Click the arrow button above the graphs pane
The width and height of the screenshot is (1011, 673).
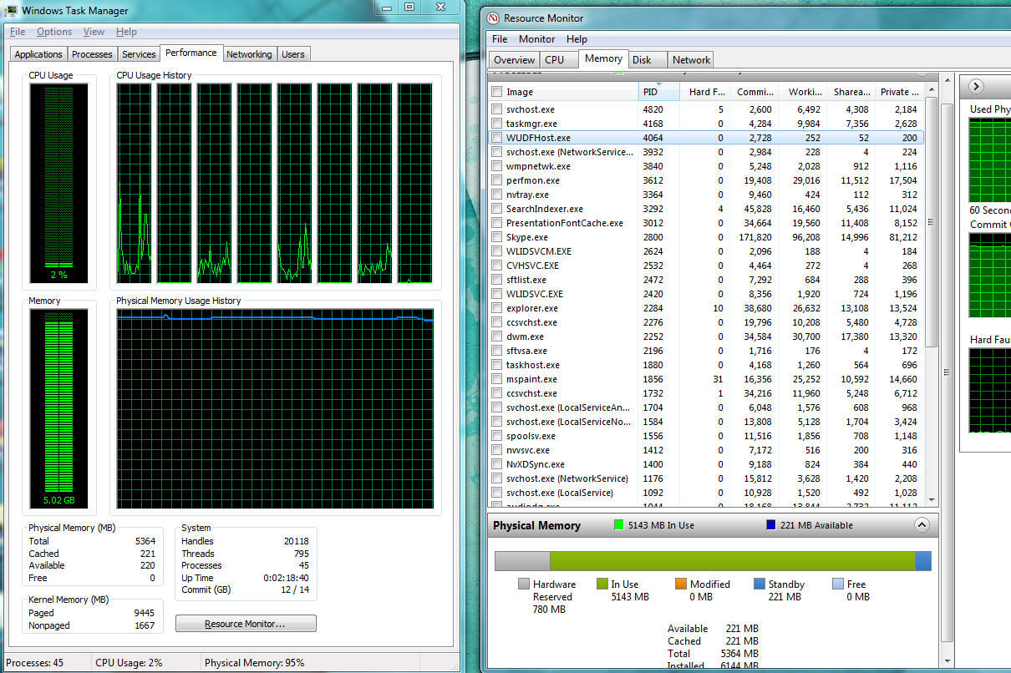(976, 87)
